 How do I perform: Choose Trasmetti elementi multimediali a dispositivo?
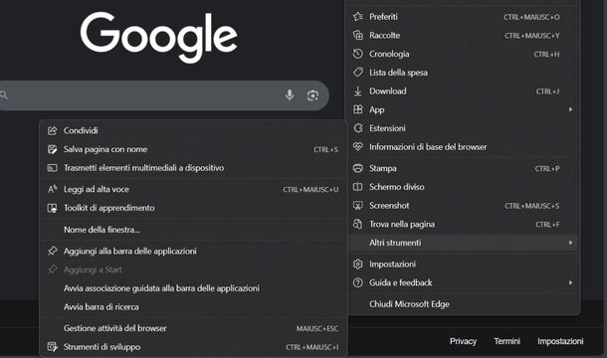(x=194, y=168)
